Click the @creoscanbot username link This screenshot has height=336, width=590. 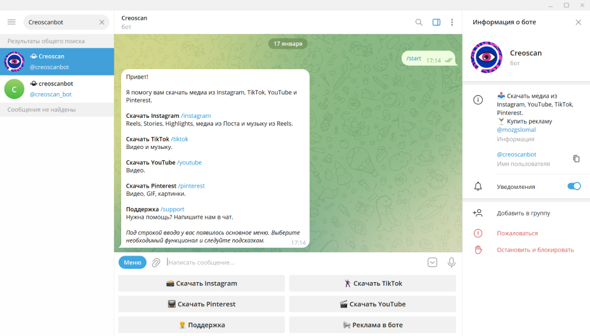[516, 154]
